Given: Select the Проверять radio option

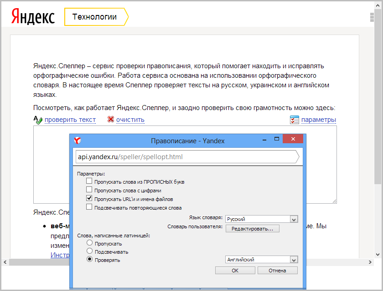Looking at the screenshot, I should (90, 259).
